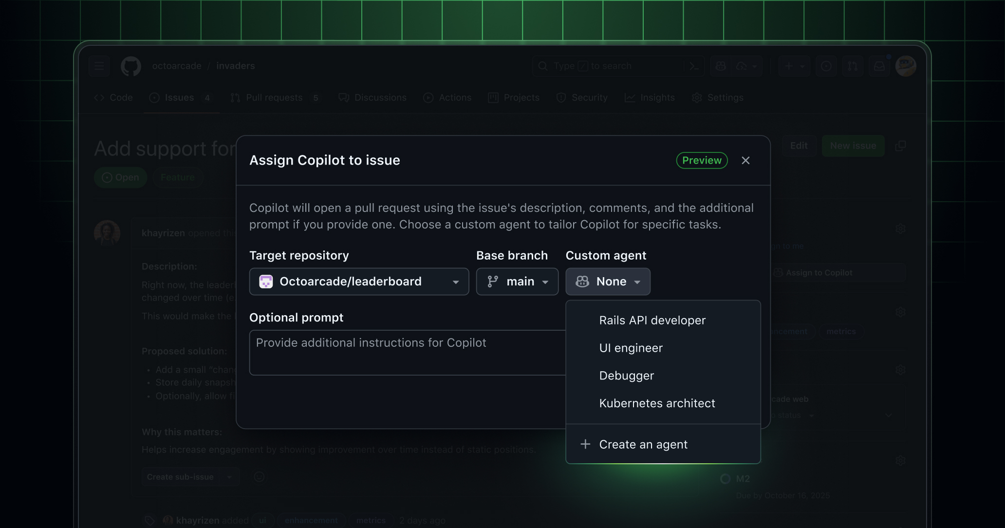
Task: Select Debugger from the custom agent list
Action: tap(626, 376)
